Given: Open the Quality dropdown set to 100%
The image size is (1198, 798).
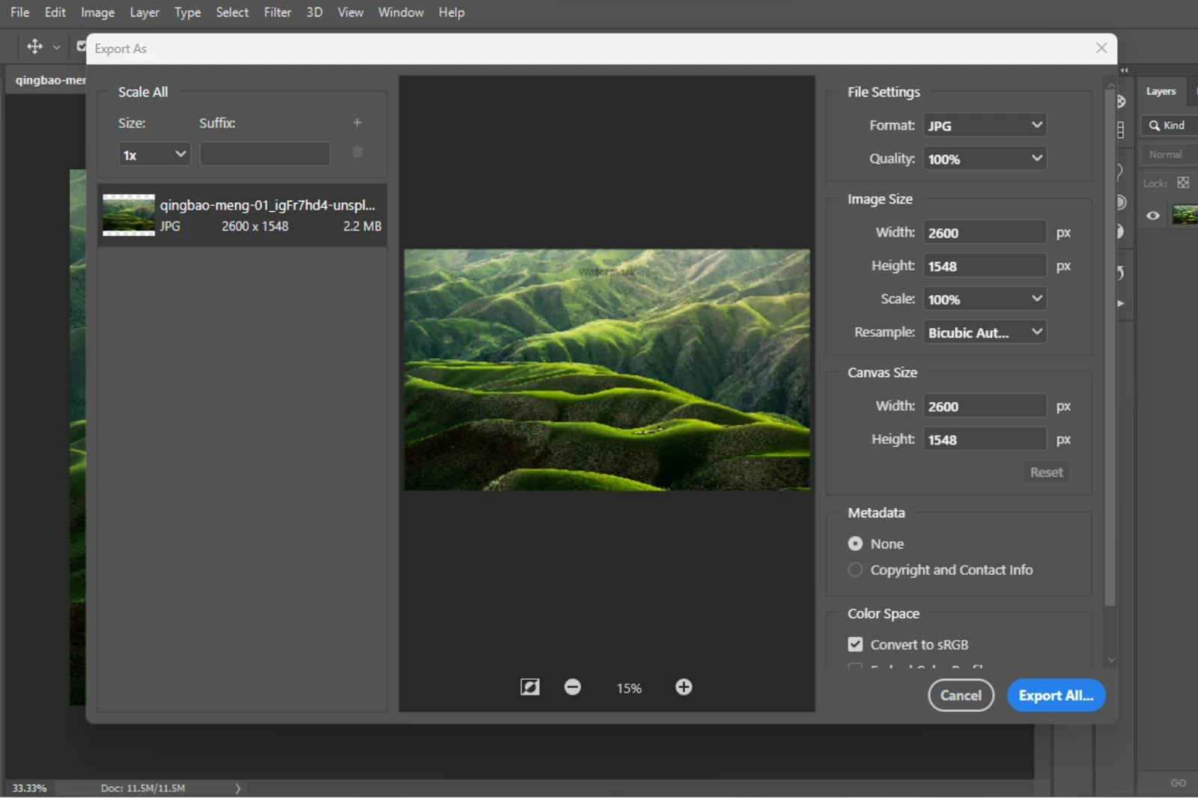Looking at the screenshot, I should (x=984, y=158).
